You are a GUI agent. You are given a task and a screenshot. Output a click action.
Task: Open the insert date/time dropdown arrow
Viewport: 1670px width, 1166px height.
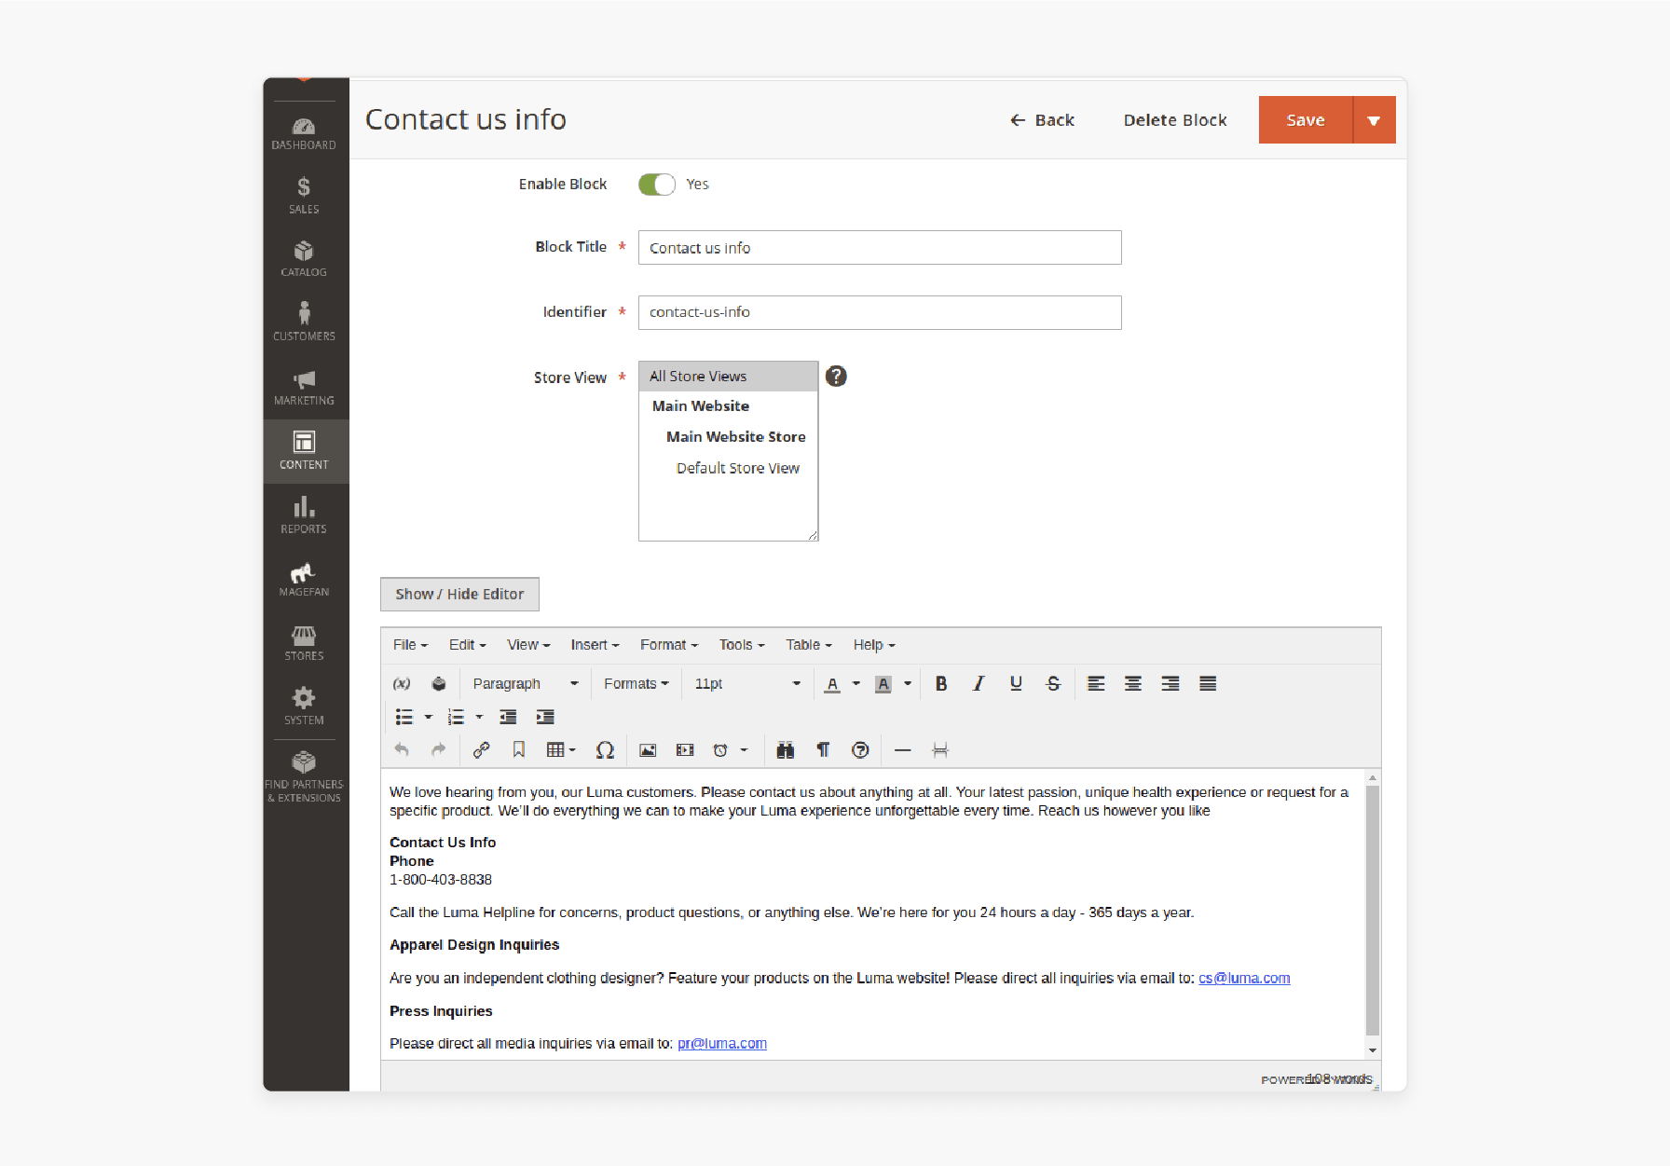(744, 749)
